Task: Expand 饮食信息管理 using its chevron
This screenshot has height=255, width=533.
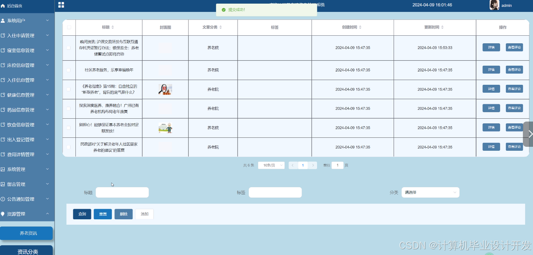Action: coord(47,124)
